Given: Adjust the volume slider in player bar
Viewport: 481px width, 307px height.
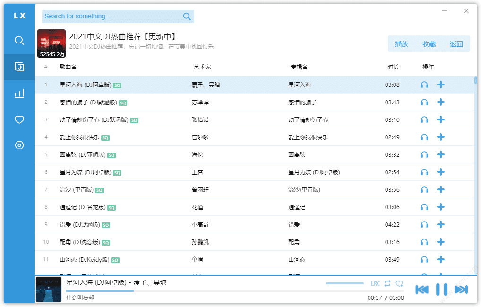Looking at the screenshot, I should point(345,283).
